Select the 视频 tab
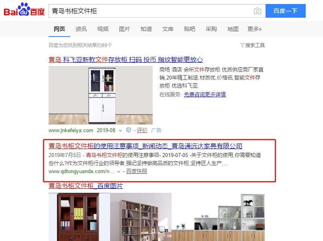323x241 pixels. coord(103,29)
